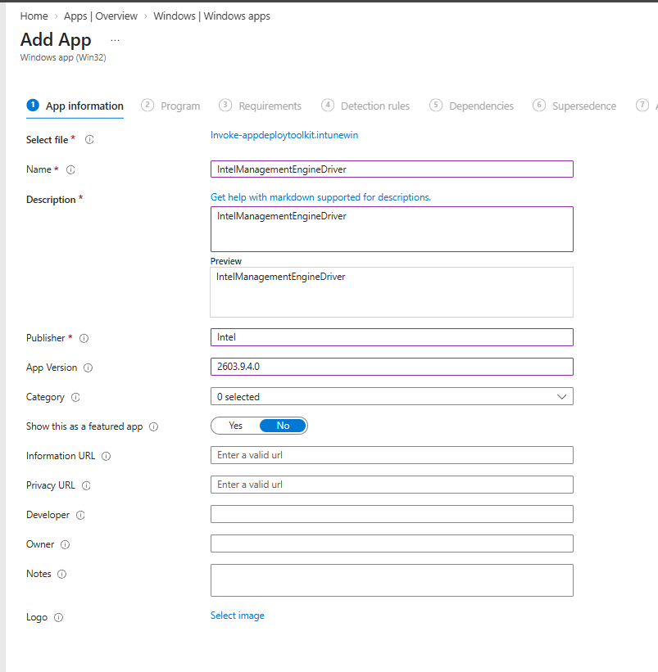This screenshot has width=658, height=672.
Task: Click the Publisher input field
Action: pos(392,337)
